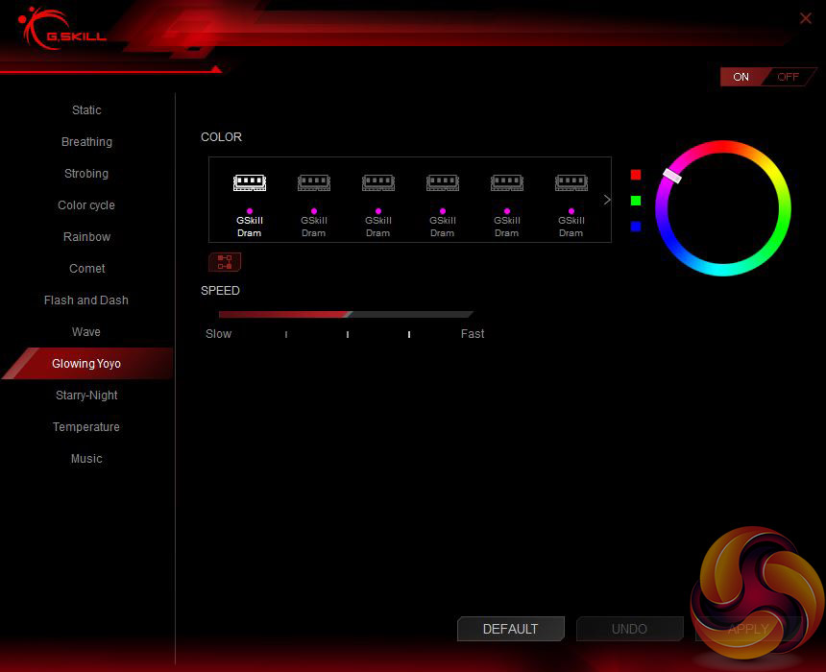The height and width of the screenshot is (672, 826).
Task: Pick the red color swatch
Action: pyautogui.click(x=636, y=175)
